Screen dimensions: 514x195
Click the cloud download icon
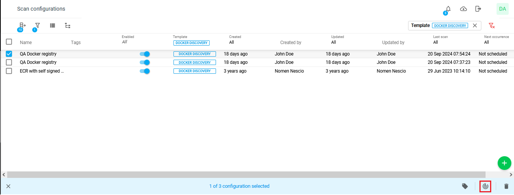[464, 9]
